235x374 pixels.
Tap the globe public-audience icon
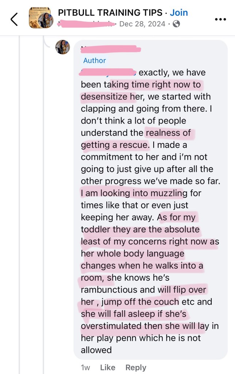(x=176, y=24)
